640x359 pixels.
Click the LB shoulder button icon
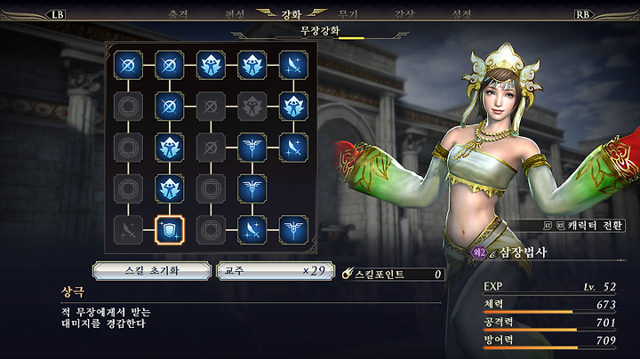point(57,15)
